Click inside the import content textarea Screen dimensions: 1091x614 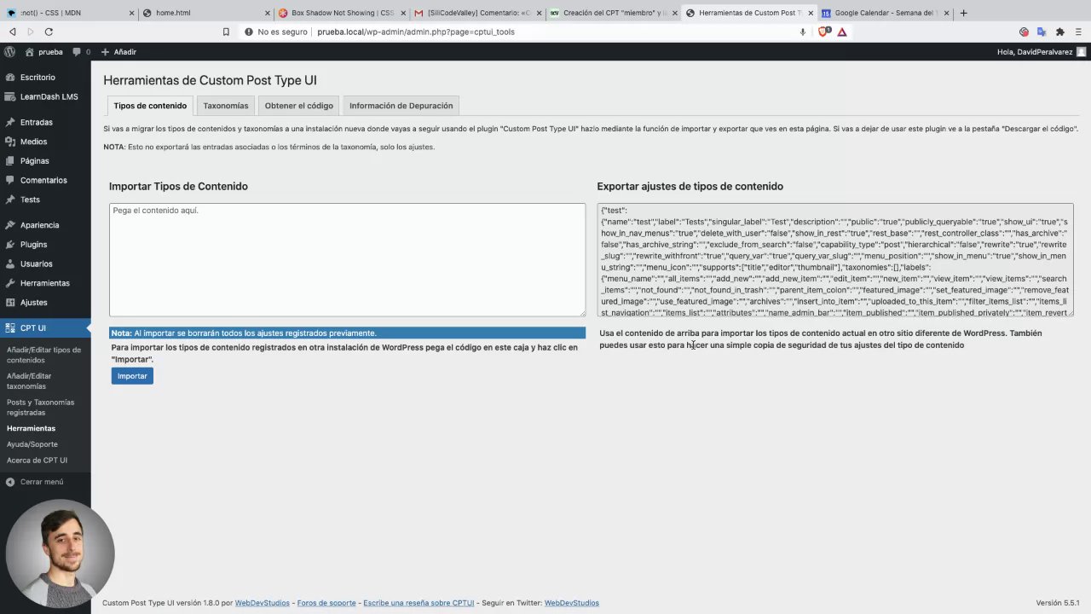(347, 259)
